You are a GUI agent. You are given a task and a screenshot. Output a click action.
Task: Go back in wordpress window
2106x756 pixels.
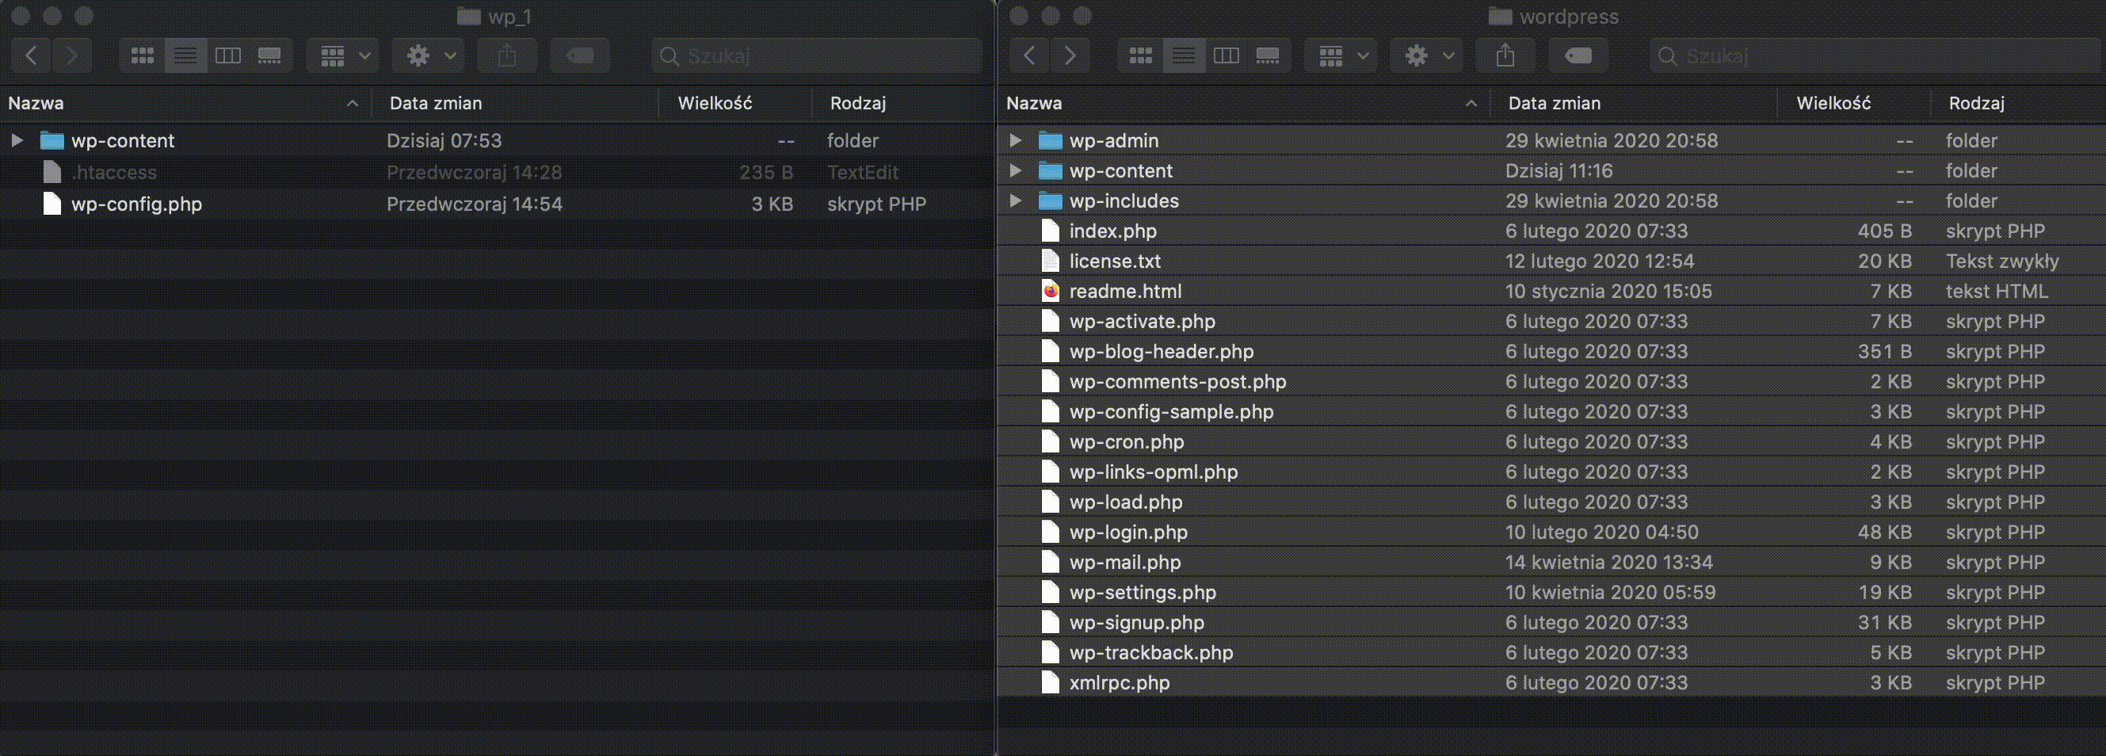[1030, 55]
